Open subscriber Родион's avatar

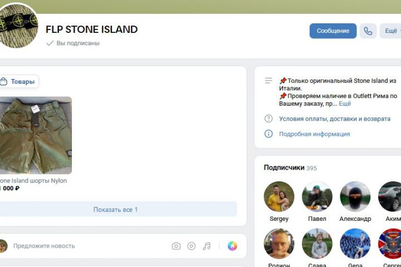[x=279, y=244]
